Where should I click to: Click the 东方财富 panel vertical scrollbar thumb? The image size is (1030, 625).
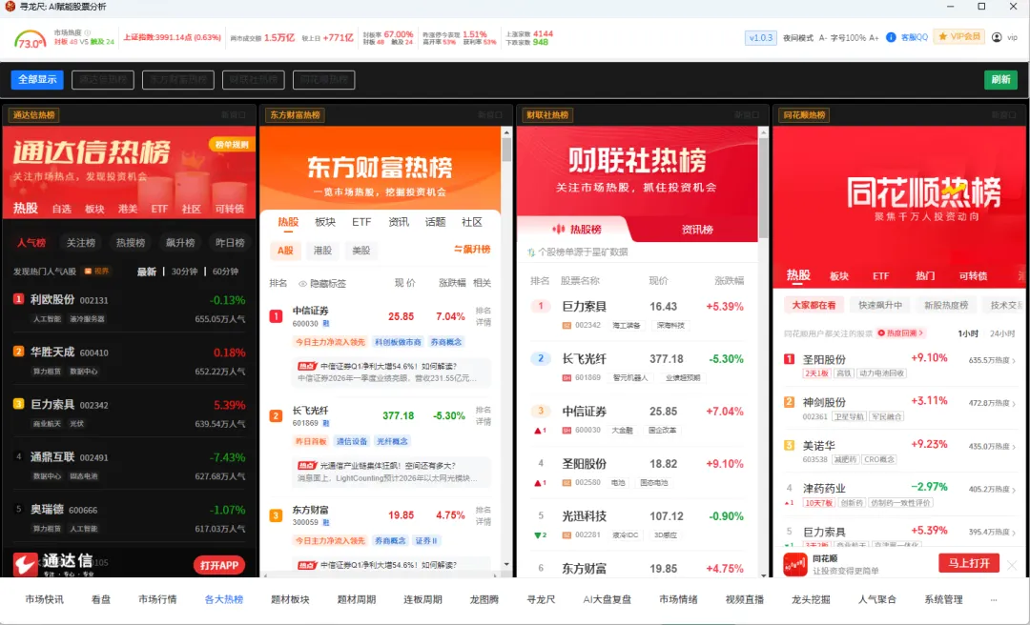[506, 149]
